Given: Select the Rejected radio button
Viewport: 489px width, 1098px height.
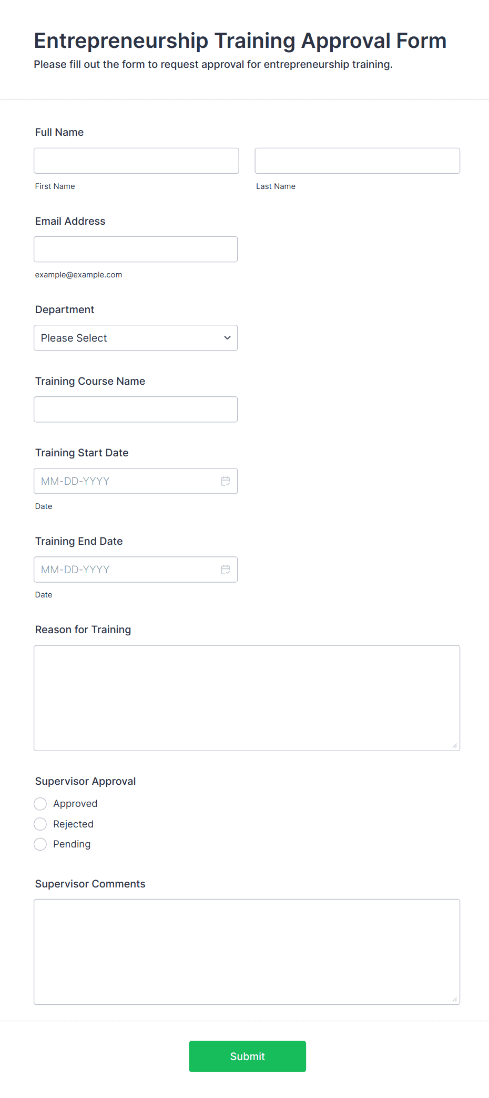Looking at the screenshot, I should click(x=40, y=824).
